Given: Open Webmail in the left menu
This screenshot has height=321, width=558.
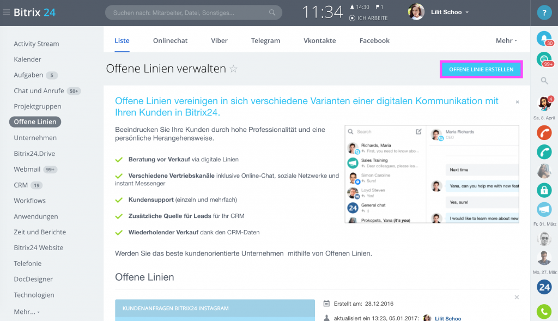Looking at the screenshot, I should coord(27,169).
